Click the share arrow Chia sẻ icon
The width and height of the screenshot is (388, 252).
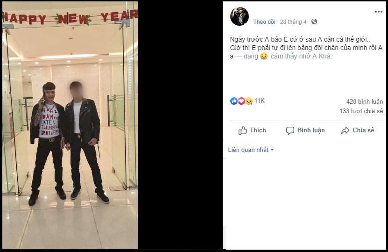coord(345,130)
